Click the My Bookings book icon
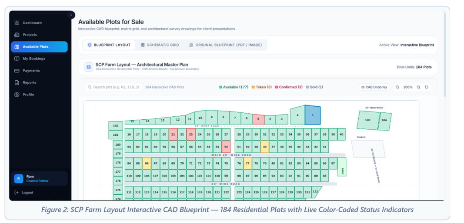Screen dimensions: 464x223 17,59
